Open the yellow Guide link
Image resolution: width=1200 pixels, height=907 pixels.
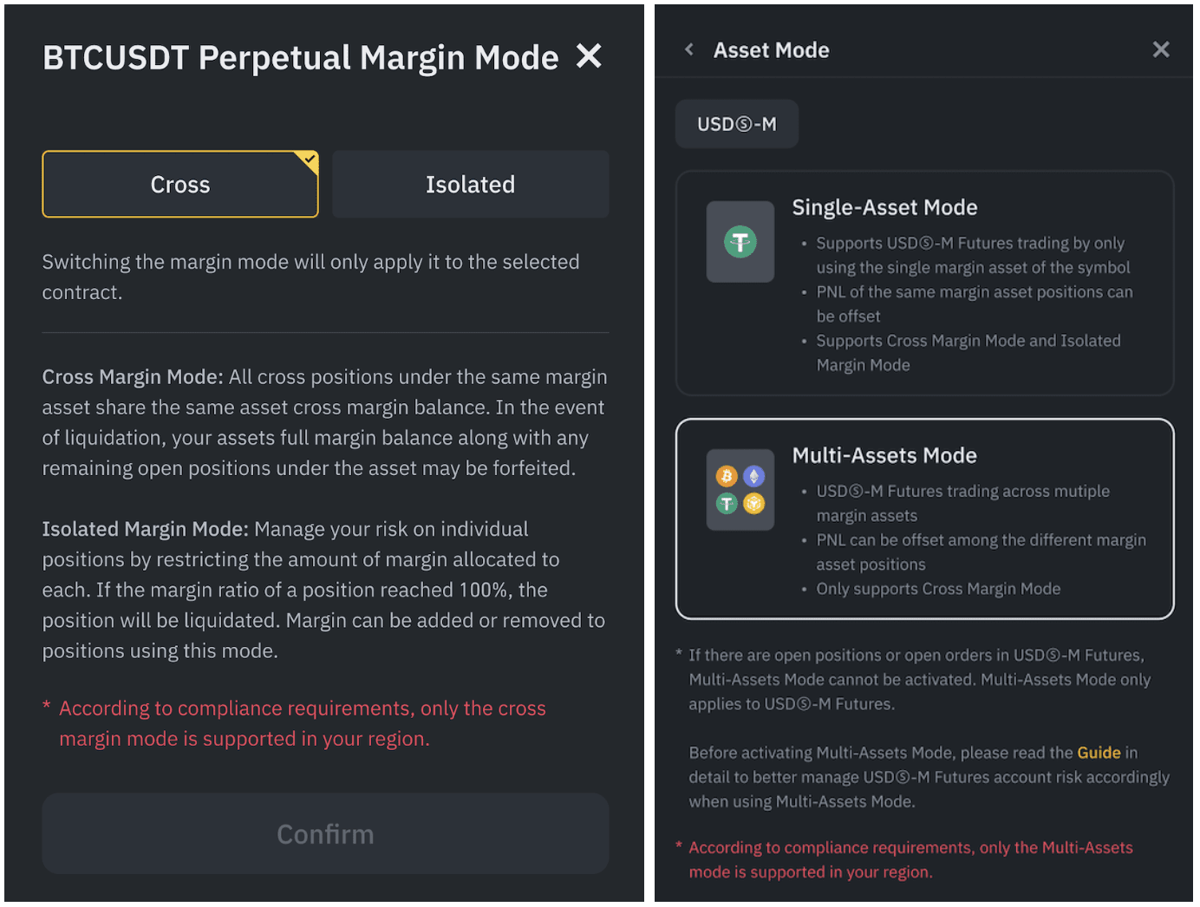click(1099, 753)
